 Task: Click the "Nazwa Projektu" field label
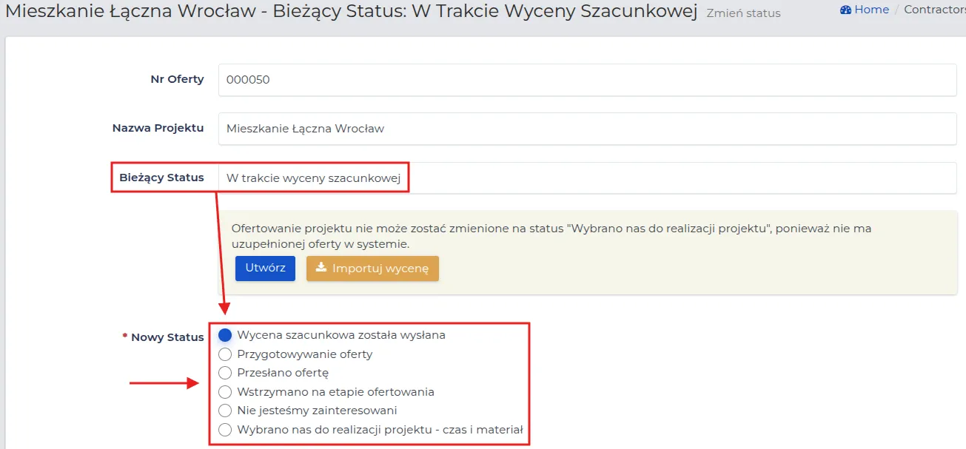[158, 128]
